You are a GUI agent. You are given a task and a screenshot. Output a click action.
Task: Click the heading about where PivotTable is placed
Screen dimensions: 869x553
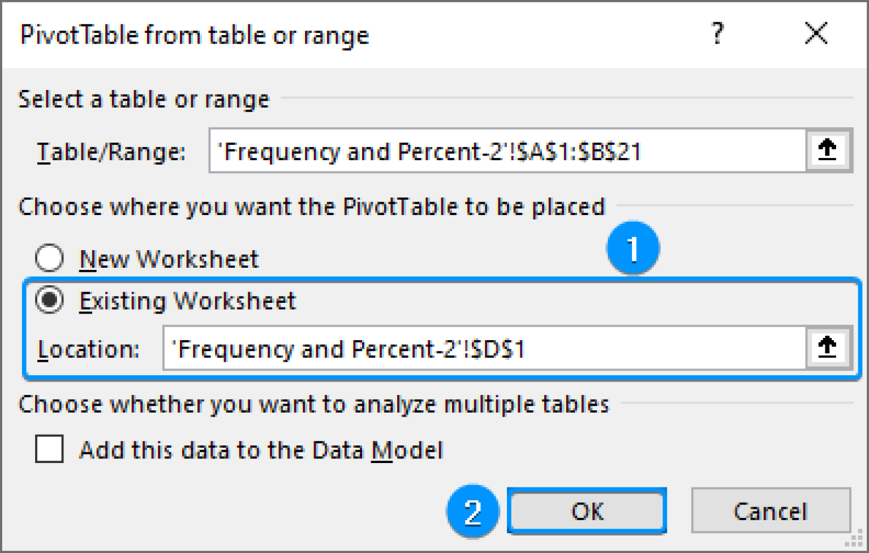tap(312, 206)
